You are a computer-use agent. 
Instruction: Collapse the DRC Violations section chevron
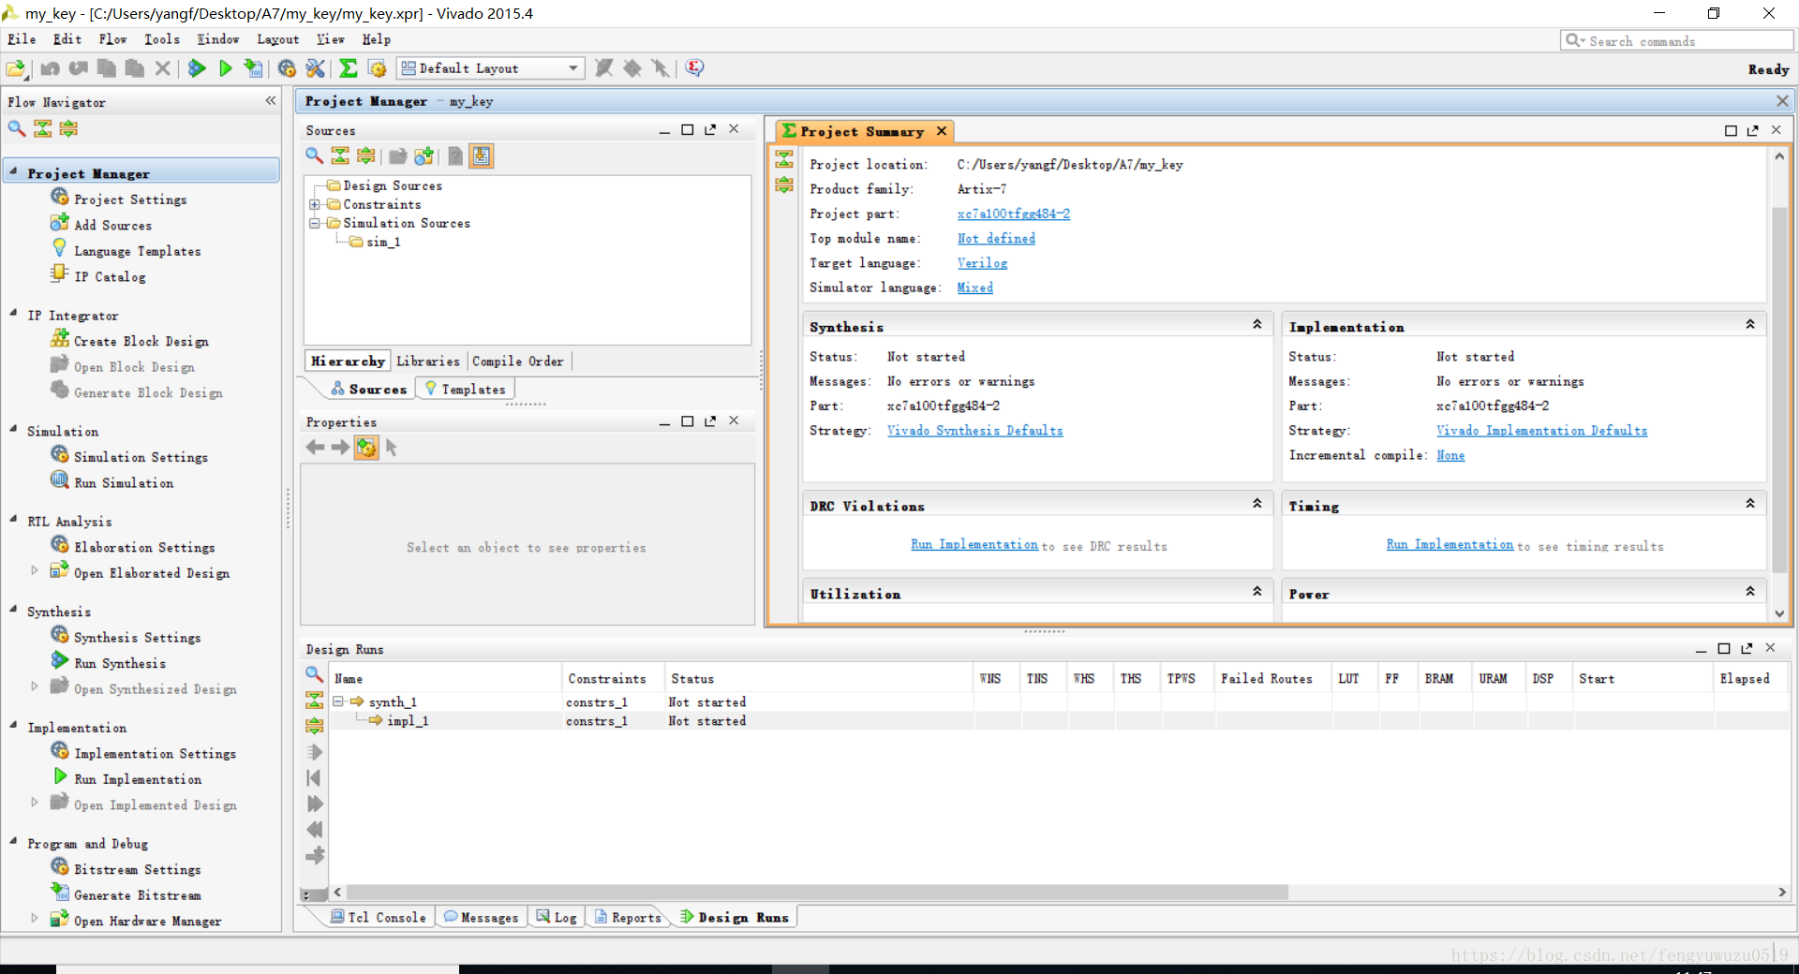point(1257,504)
